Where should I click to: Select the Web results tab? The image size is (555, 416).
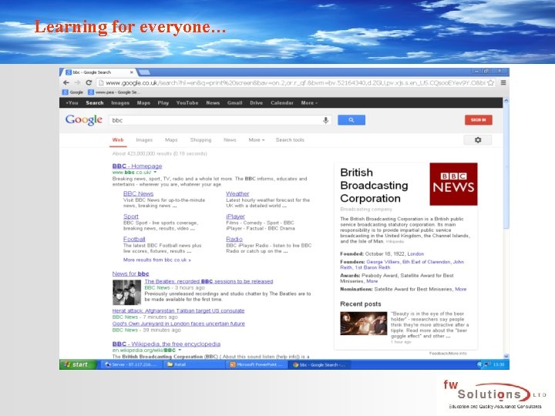point(118,140)
